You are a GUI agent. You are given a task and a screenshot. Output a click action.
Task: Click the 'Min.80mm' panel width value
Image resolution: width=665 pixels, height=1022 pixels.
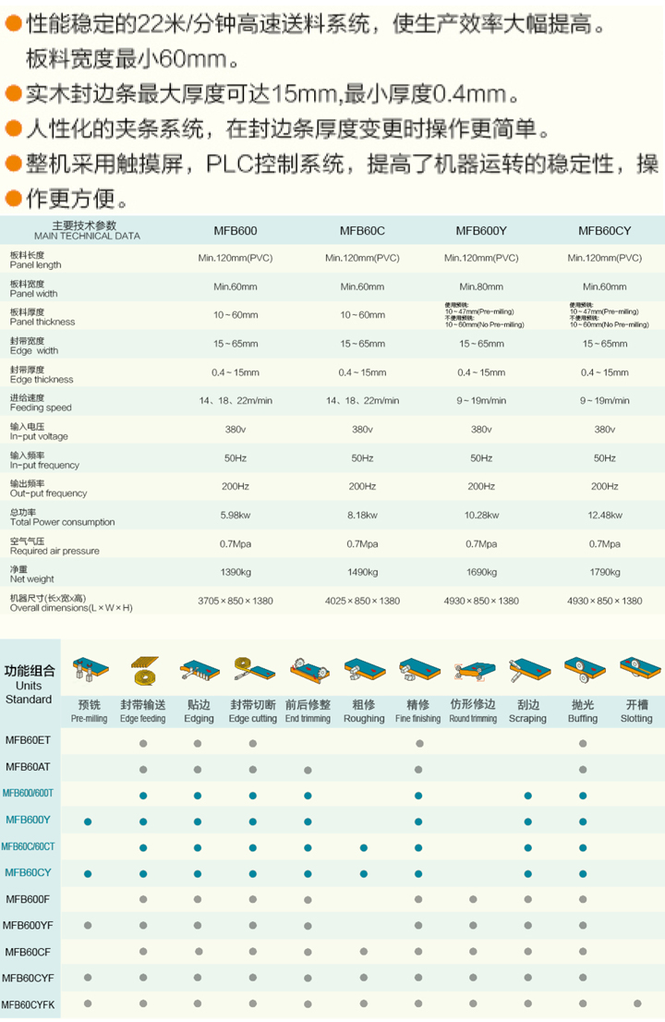481,286
